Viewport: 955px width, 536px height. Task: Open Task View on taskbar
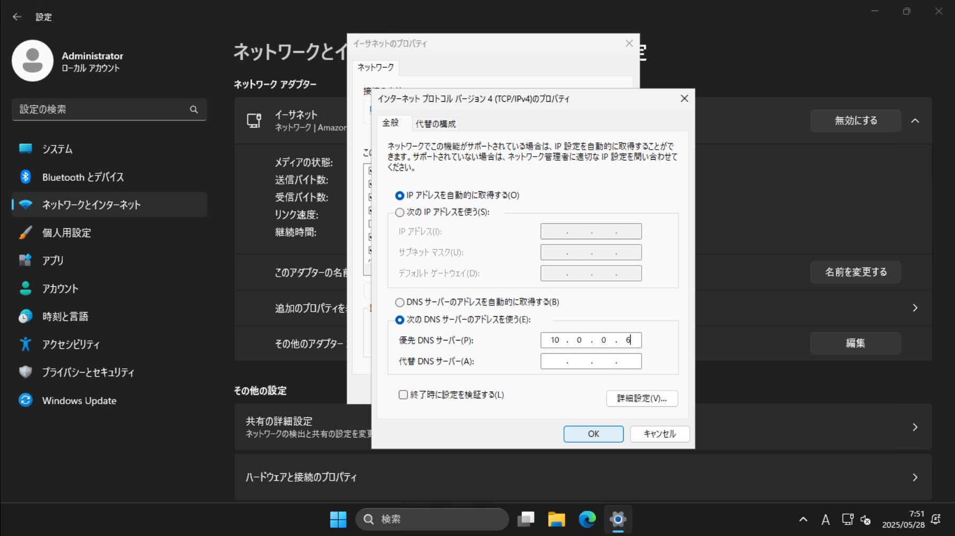click(x=526, y=520)
